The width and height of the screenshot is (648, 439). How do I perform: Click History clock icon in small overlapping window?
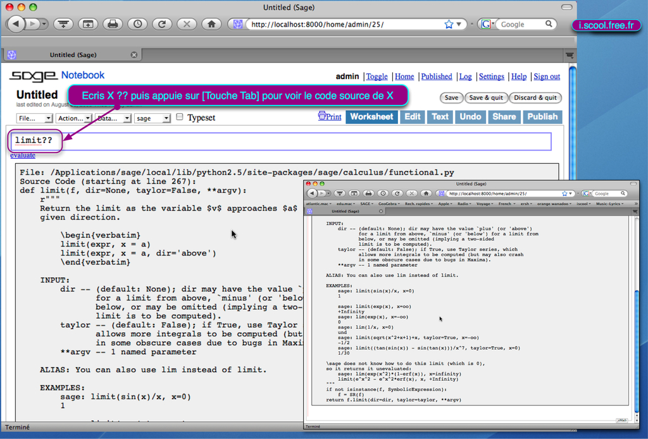pos(383,194)
